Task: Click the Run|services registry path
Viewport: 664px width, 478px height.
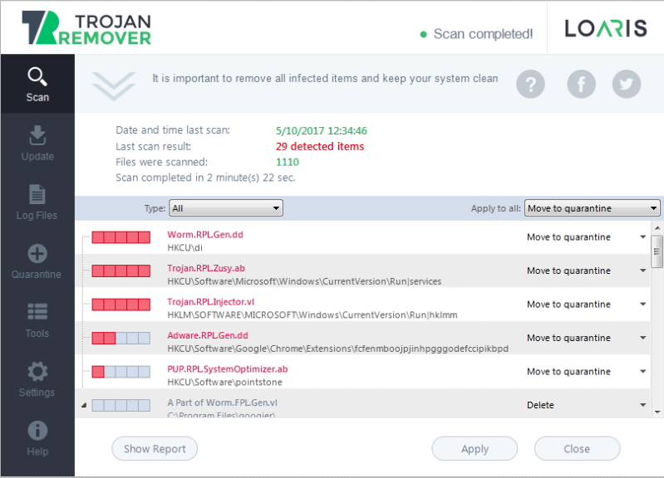Action: click(304, 281)
